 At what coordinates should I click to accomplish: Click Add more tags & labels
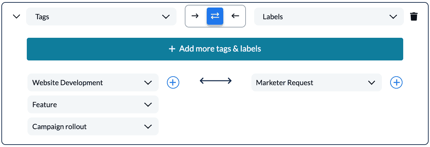tap(215, 49)
